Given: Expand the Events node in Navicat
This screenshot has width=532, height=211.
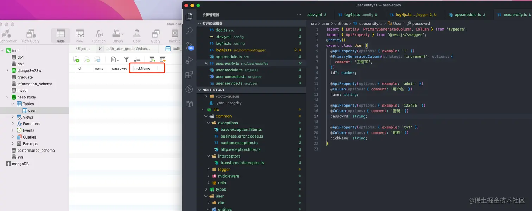Looking at the screenshot, I should (13, 130).
